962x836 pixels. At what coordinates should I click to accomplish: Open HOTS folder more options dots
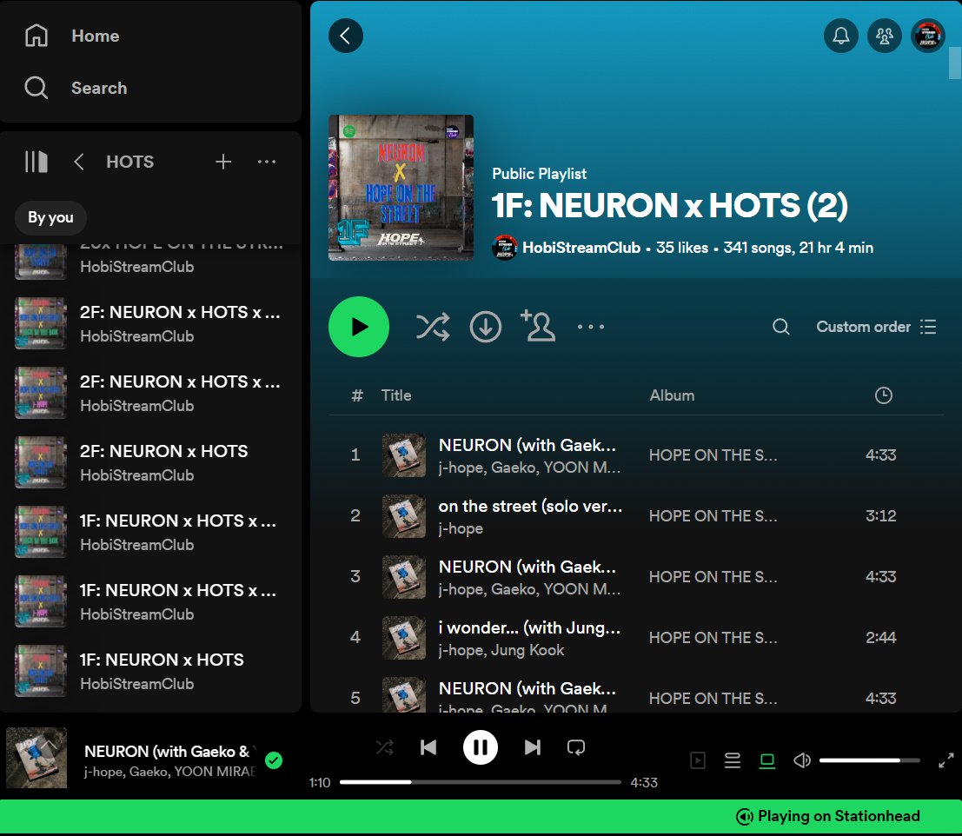[x=267, y=162]
